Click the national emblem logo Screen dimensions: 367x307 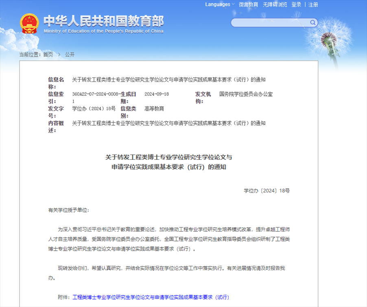pos(29,23)
